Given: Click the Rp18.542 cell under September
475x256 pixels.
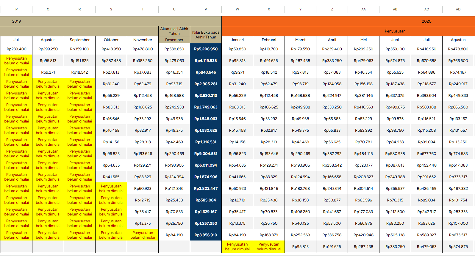Looking at the screenshot, I should click(x=79, y=72).
